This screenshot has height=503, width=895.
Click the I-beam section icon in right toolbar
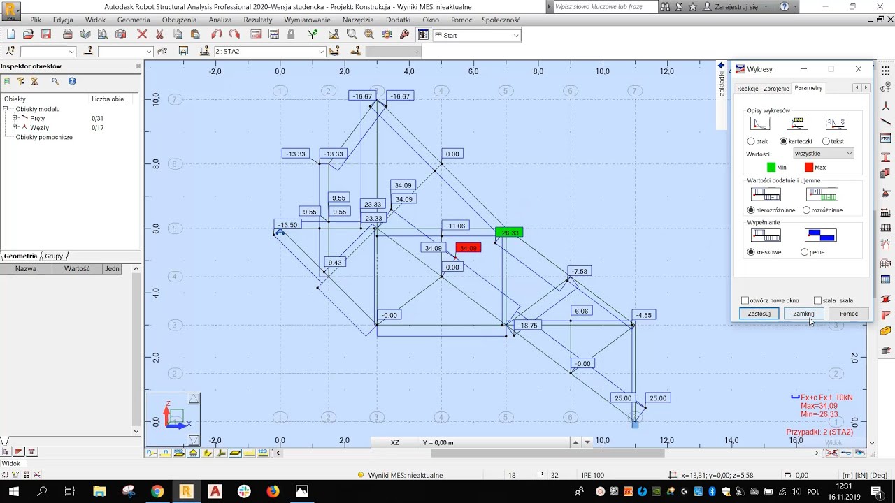click(x=886, y=156)
